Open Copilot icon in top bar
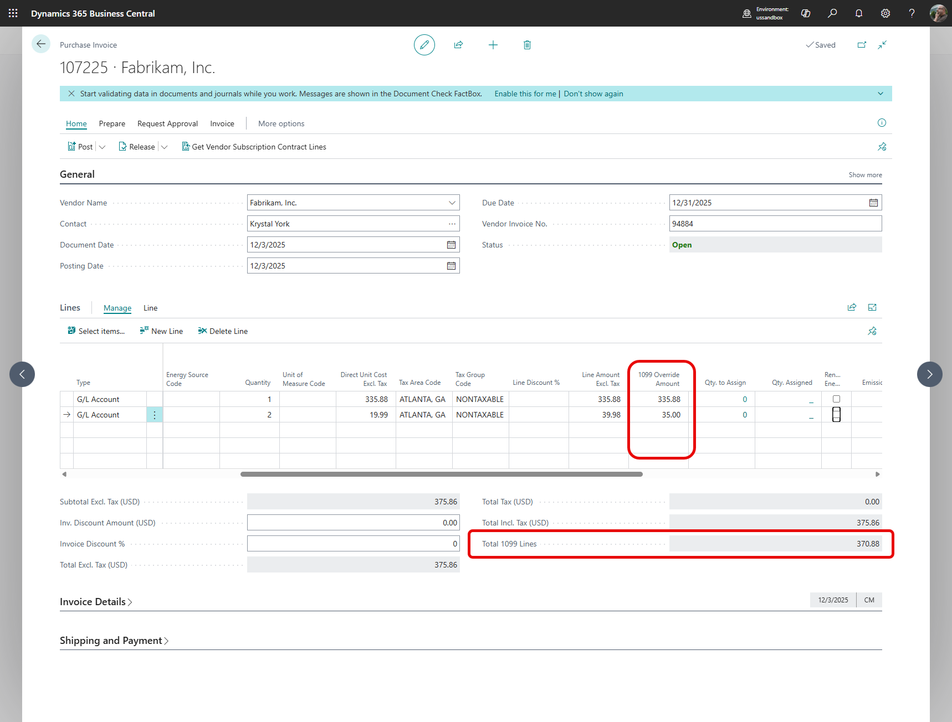The height and width of the screenshot is (722, 952). [806, 13]
